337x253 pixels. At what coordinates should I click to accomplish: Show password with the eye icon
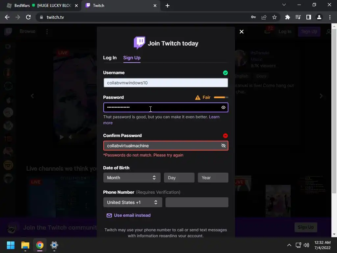(223, 107)
